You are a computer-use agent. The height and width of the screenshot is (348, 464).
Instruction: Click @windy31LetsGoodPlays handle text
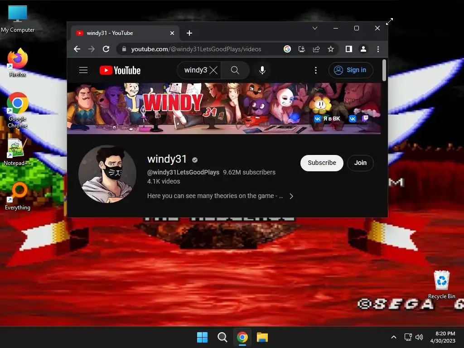pyautogui.click(x=183, y=172)
